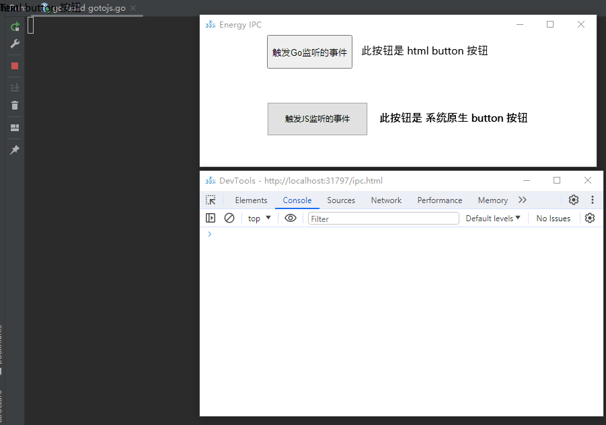Viewport: 606px width, 425px height.
Task: Open the Memory tab in DevTools
Action: point(493,200)
